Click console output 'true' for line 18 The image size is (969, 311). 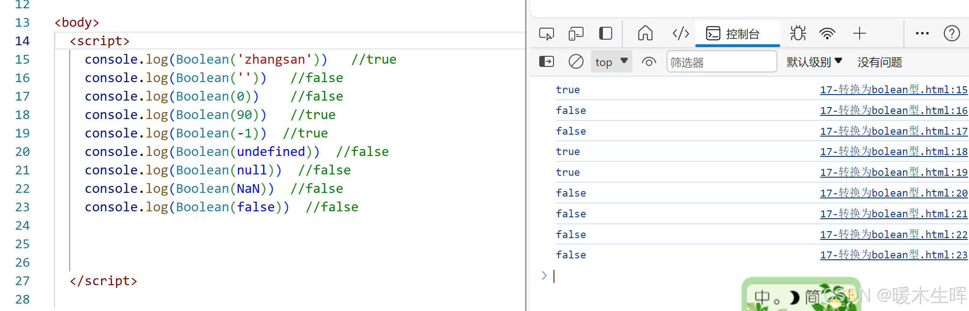[x=568, y=151]
